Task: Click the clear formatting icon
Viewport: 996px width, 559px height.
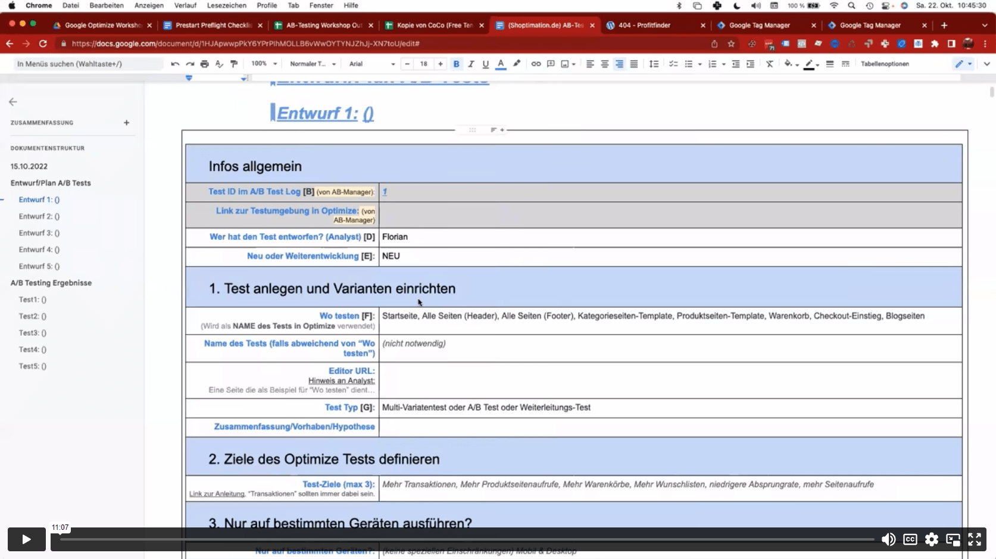Action: pyautogui.click(x=769, y=64)
